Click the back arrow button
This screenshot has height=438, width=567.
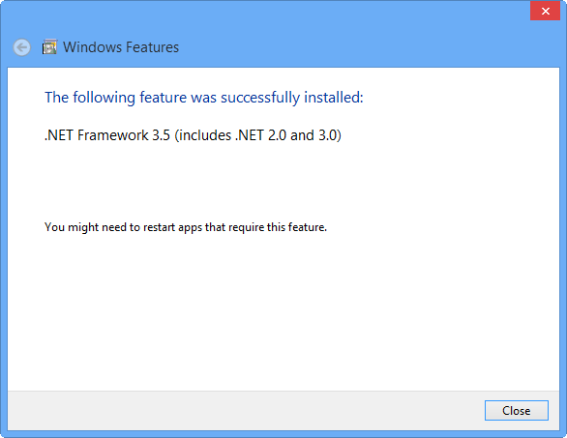(x=21, y=47)
